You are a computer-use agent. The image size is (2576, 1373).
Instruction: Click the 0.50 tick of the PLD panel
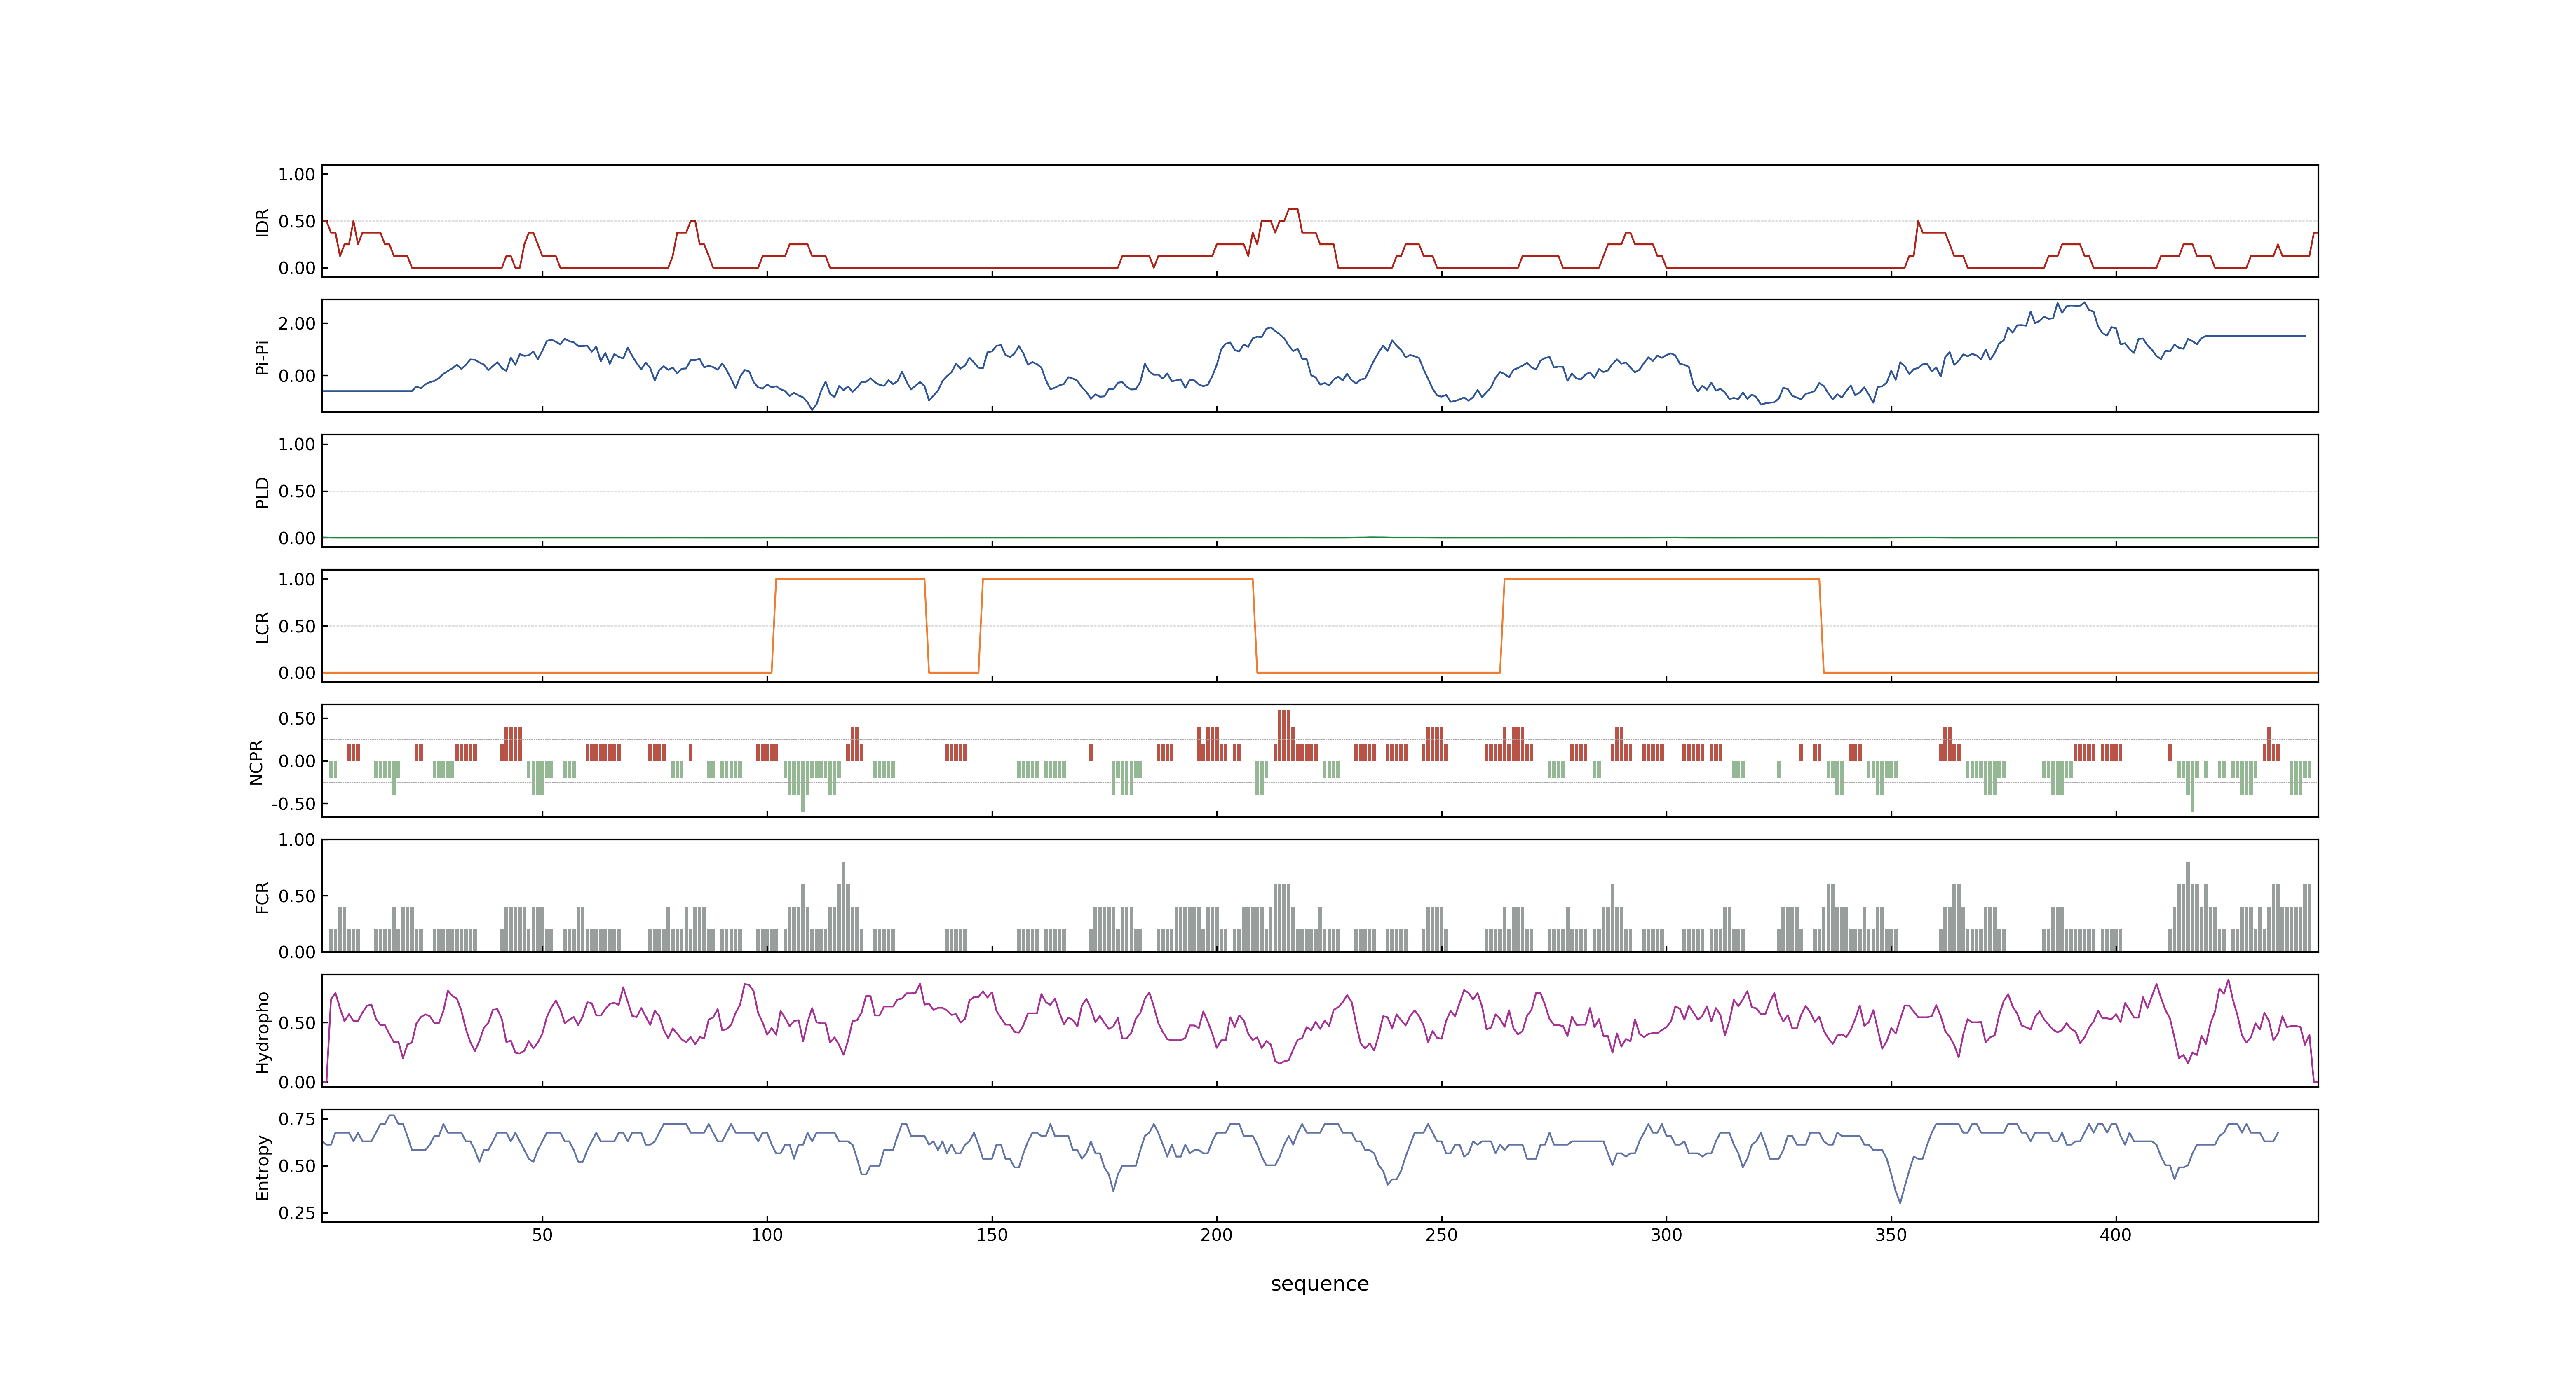pos(297,491)
